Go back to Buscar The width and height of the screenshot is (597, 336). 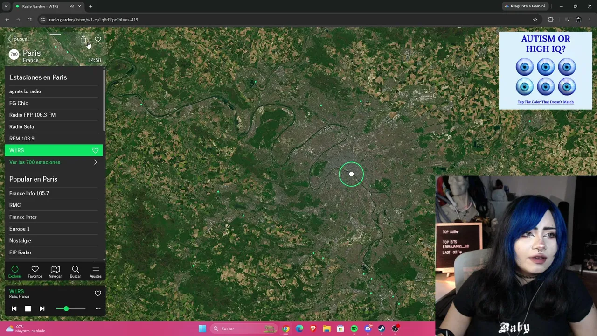(x=19, y=39)
